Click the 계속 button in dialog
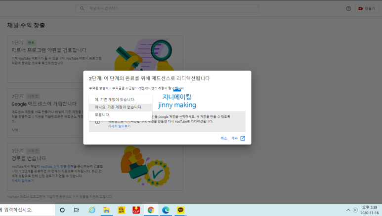The image size is (382, 216). (x=234, y=138)
